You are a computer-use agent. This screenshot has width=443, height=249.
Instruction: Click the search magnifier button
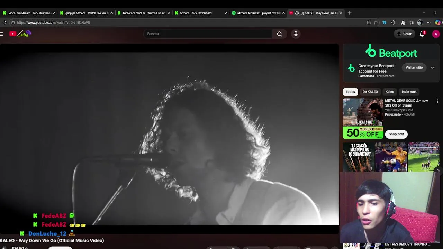click(x=279, y=34)
